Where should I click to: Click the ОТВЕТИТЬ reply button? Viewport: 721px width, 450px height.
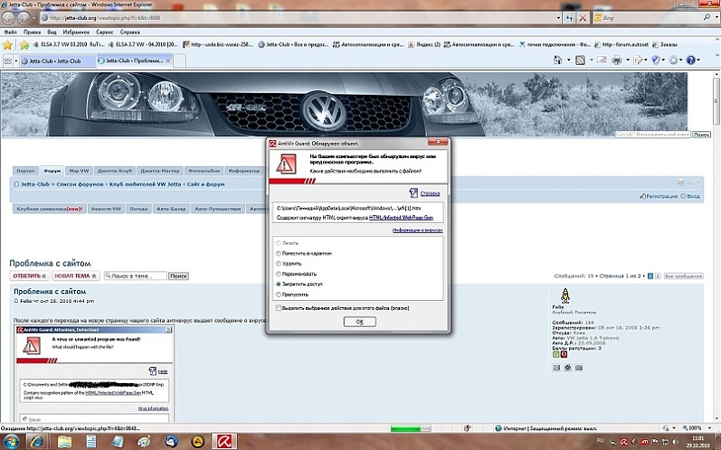30,276
